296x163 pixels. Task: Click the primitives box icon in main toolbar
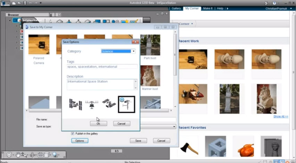60,22
